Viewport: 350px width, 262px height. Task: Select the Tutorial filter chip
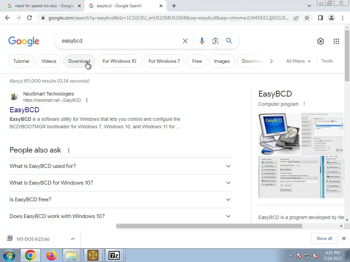[21, 61]
